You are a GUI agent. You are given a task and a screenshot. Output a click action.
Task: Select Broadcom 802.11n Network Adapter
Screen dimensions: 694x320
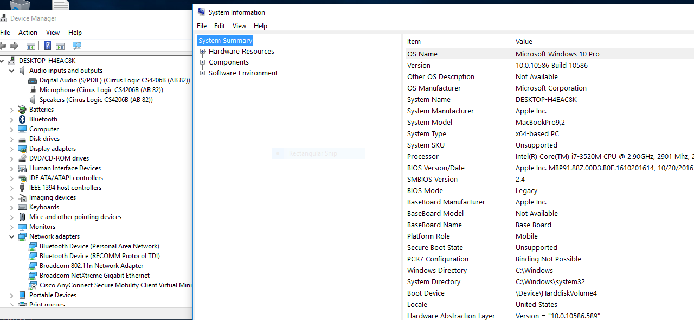click(91, 266)
